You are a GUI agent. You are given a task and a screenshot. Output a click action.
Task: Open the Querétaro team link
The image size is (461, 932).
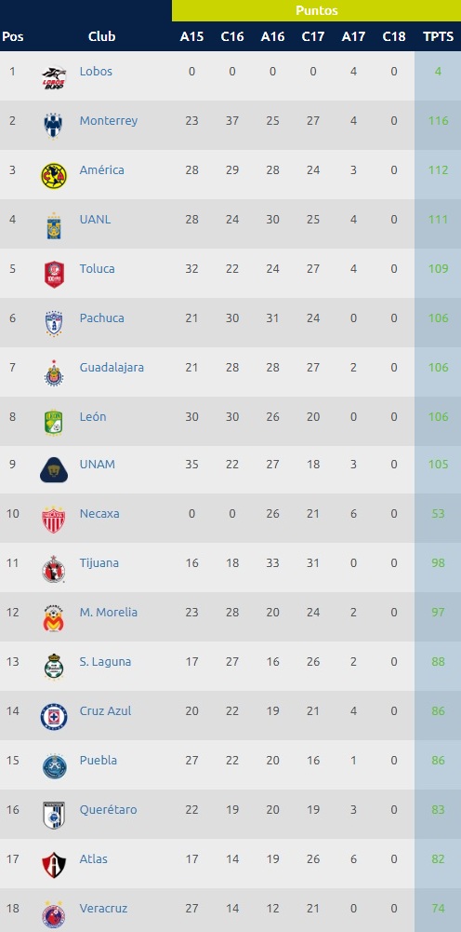(109, 809)
